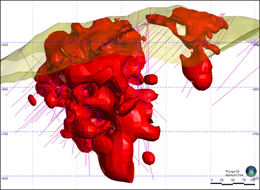260x190 pixels.
Task: Click the +900 elevation label on left edge
Action: (4, 45)
